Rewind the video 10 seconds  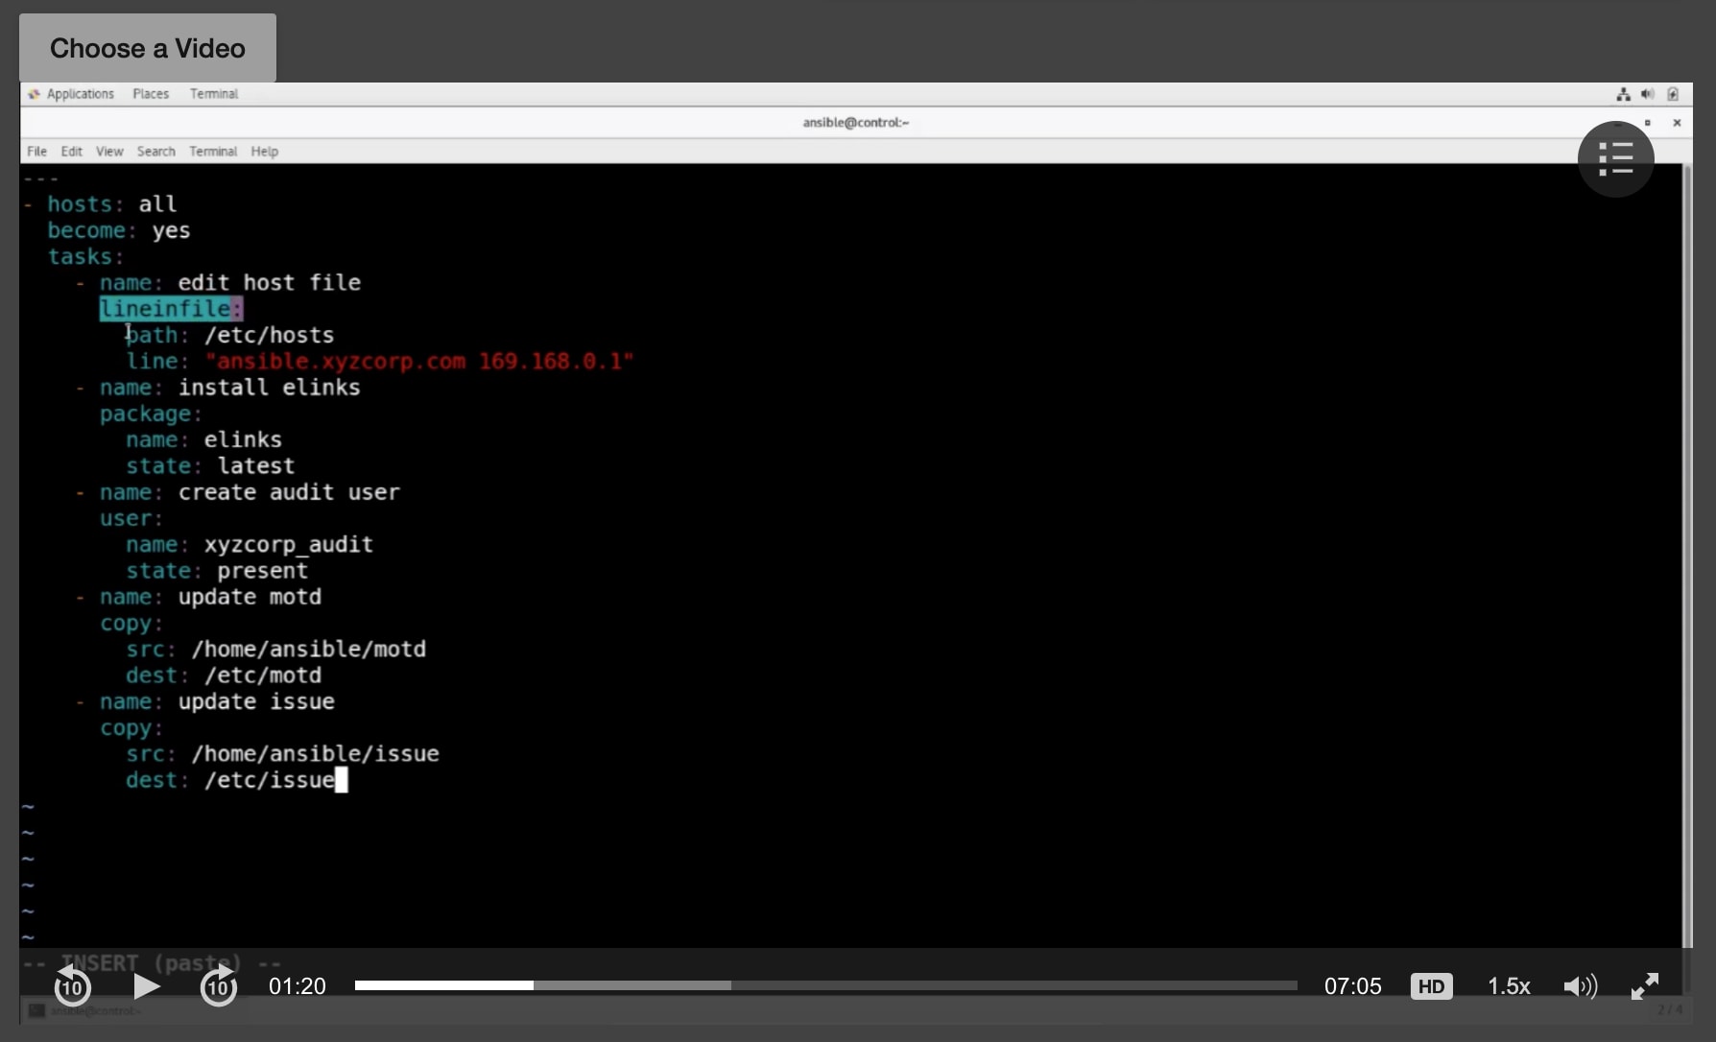pos(72,986)
